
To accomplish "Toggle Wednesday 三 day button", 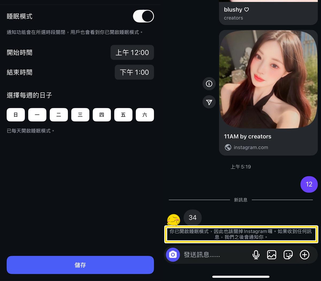I will tap(80, 115).
